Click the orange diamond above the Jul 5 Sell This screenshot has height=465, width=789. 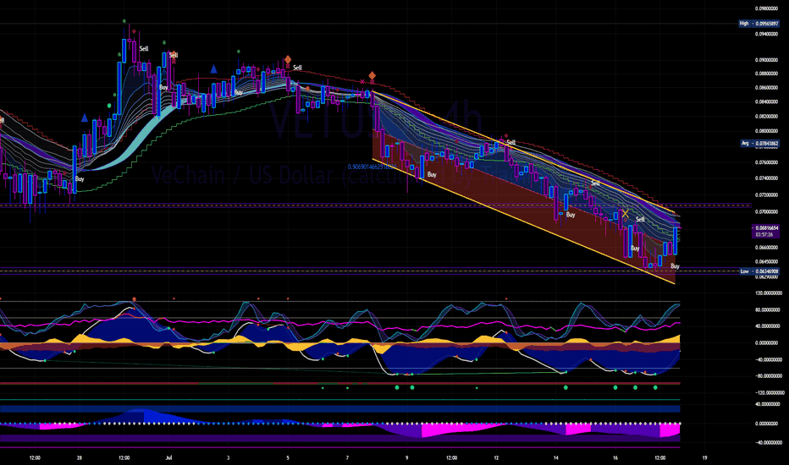click(x=287, y=60)
